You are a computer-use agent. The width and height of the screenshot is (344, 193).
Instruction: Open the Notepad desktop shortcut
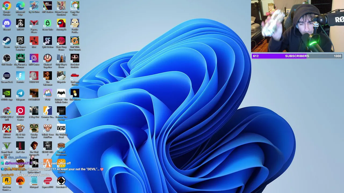coord(34,183)
